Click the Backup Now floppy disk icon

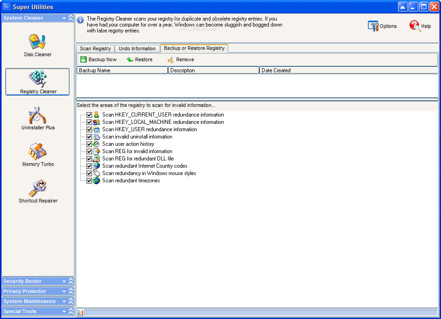pos(84,59)
